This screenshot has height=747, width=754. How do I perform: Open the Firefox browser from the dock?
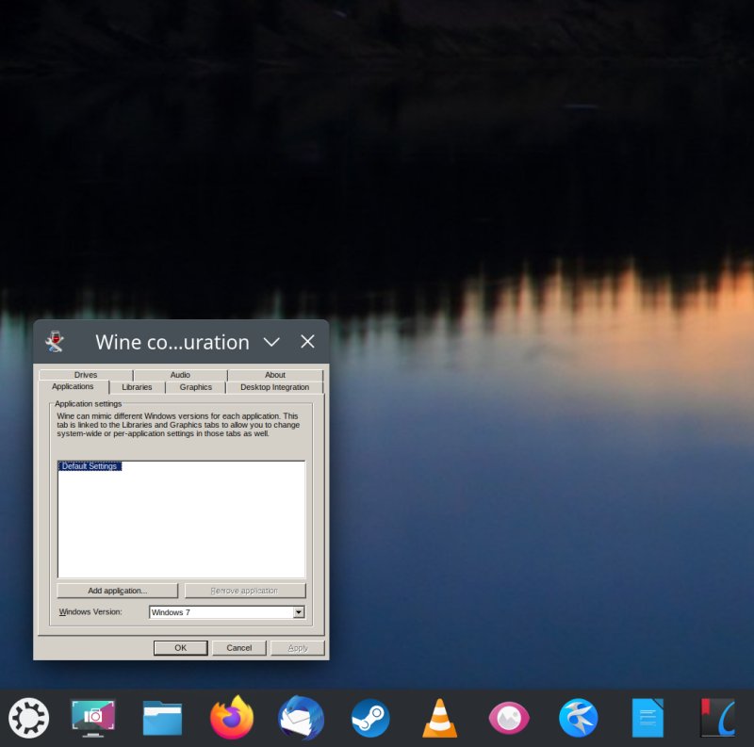coord(232,719)
